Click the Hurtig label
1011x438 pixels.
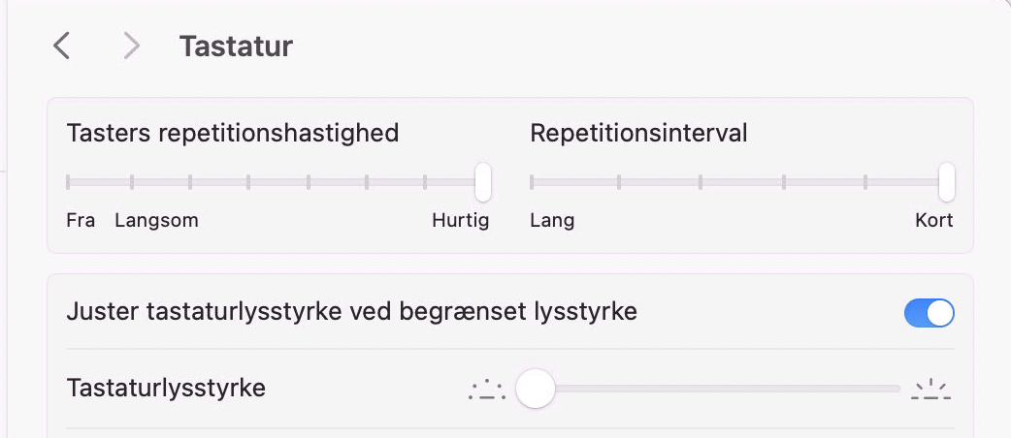(460, 220)
